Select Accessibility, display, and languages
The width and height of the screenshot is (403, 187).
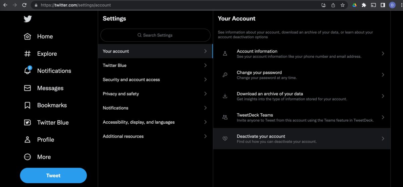tap(155, 122)
